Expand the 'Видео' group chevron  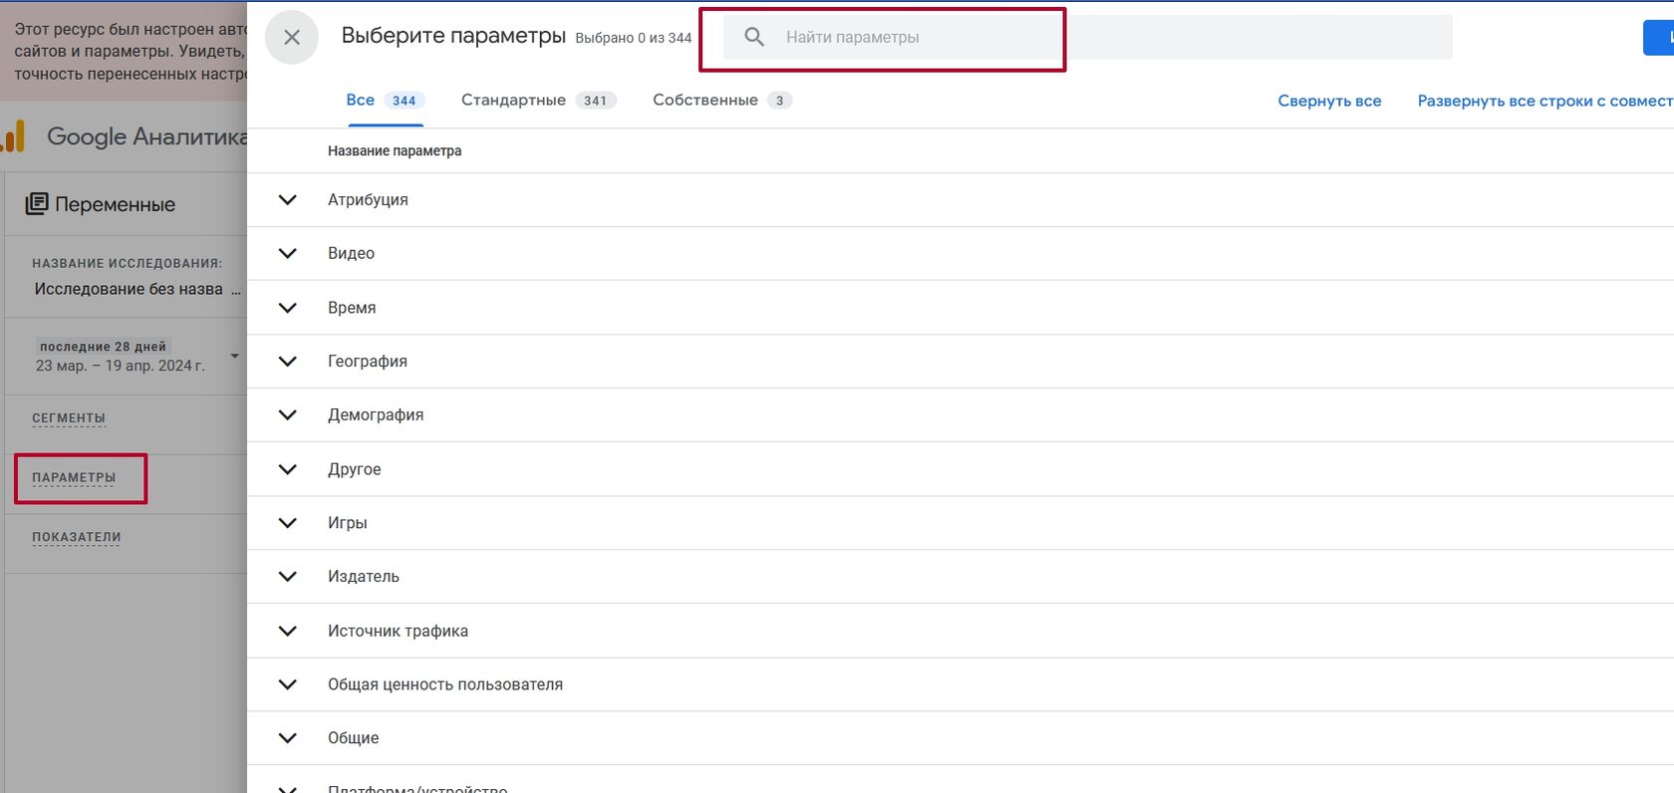tap(288, 253)
